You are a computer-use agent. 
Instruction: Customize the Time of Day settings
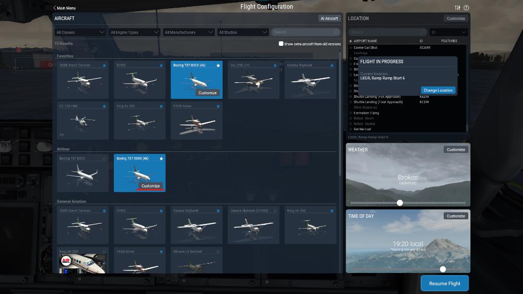coord(455,216)
